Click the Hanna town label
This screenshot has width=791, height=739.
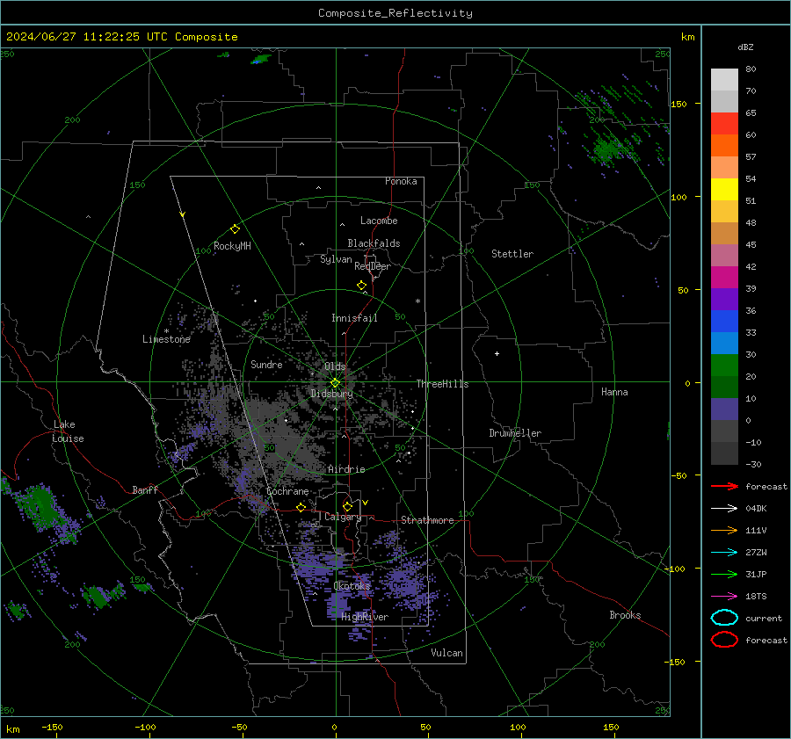pos(614,392)
